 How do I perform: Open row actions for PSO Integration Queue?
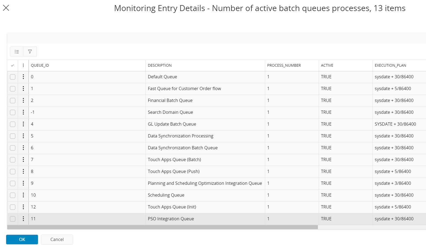coord(23,219)
